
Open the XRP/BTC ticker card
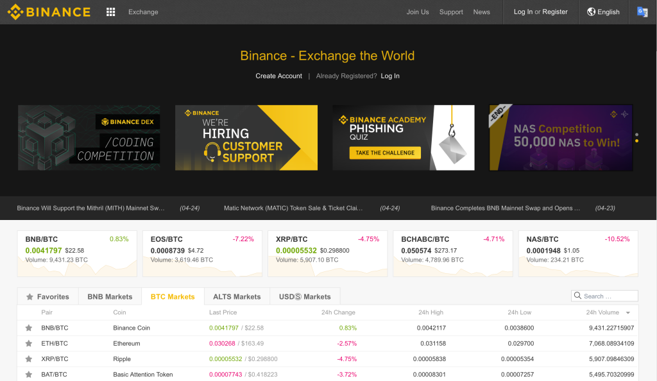[x=328, y=253]
